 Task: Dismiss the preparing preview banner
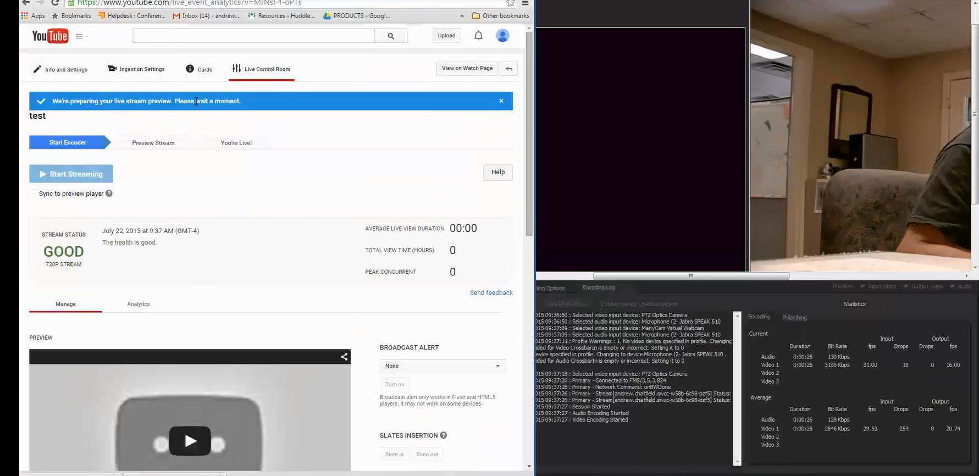point(501,101)
